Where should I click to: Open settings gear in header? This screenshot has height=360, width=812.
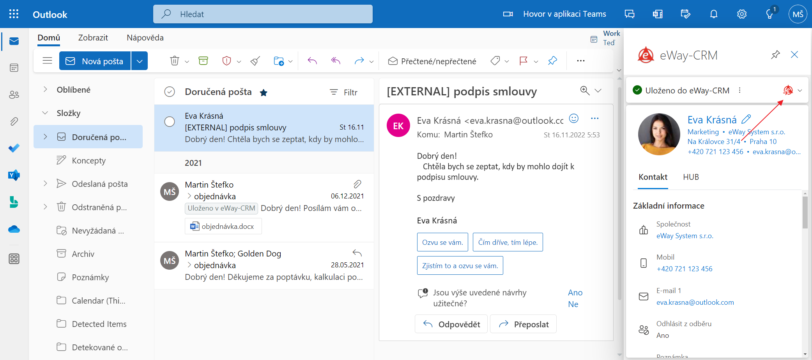[742, 14]
